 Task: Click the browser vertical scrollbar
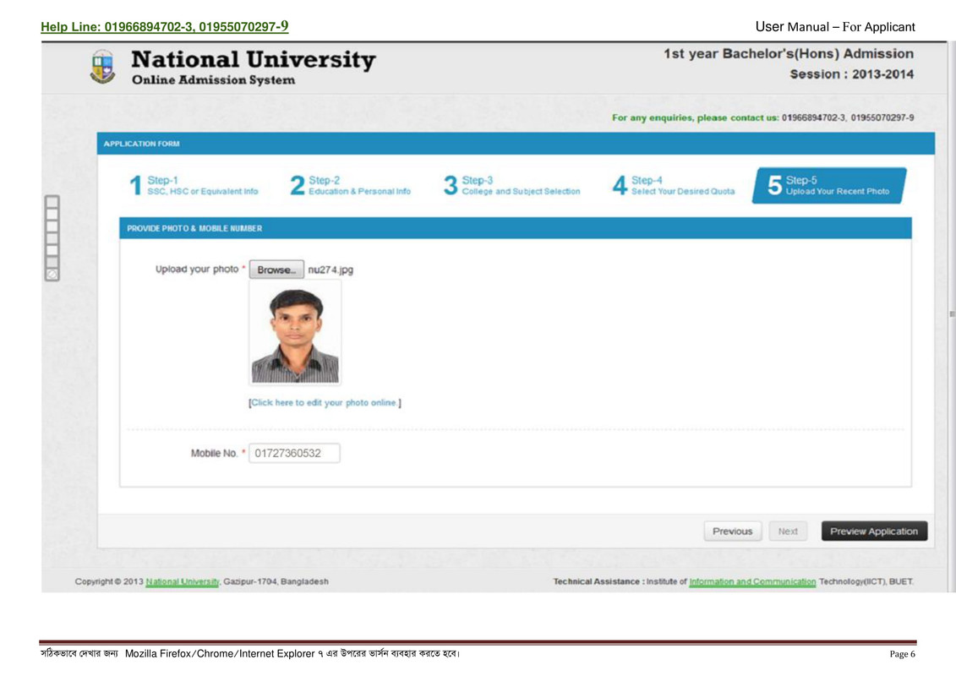point(951,314)
